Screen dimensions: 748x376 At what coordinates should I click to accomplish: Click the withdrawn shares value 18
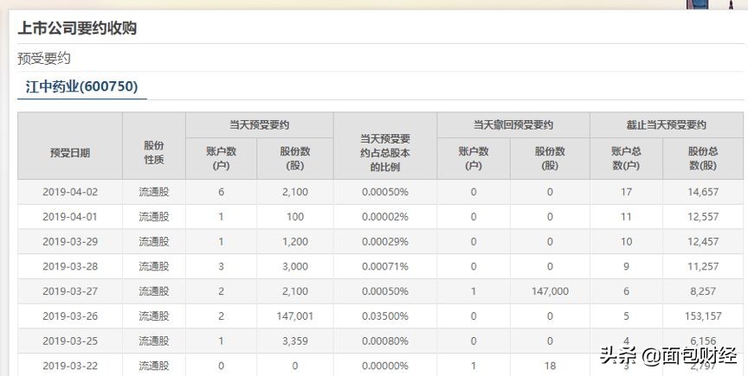pos(550,366)
